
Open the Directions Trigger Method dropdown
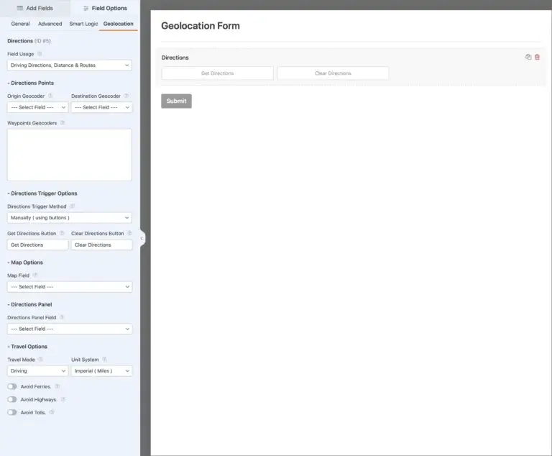pos(69,218)
